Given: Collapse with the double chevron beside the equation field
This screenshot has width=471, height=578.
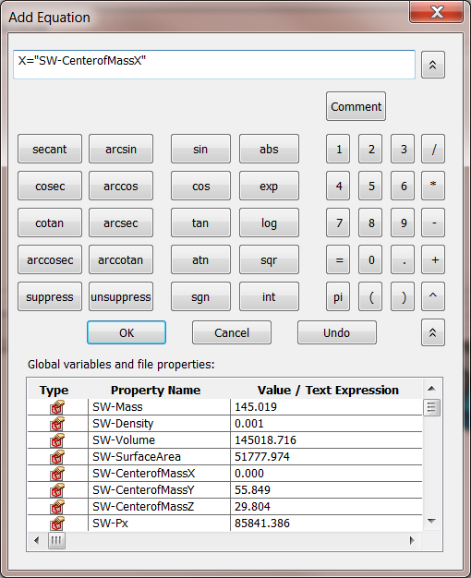Looking at the screenshot, I should pos(433,65).
